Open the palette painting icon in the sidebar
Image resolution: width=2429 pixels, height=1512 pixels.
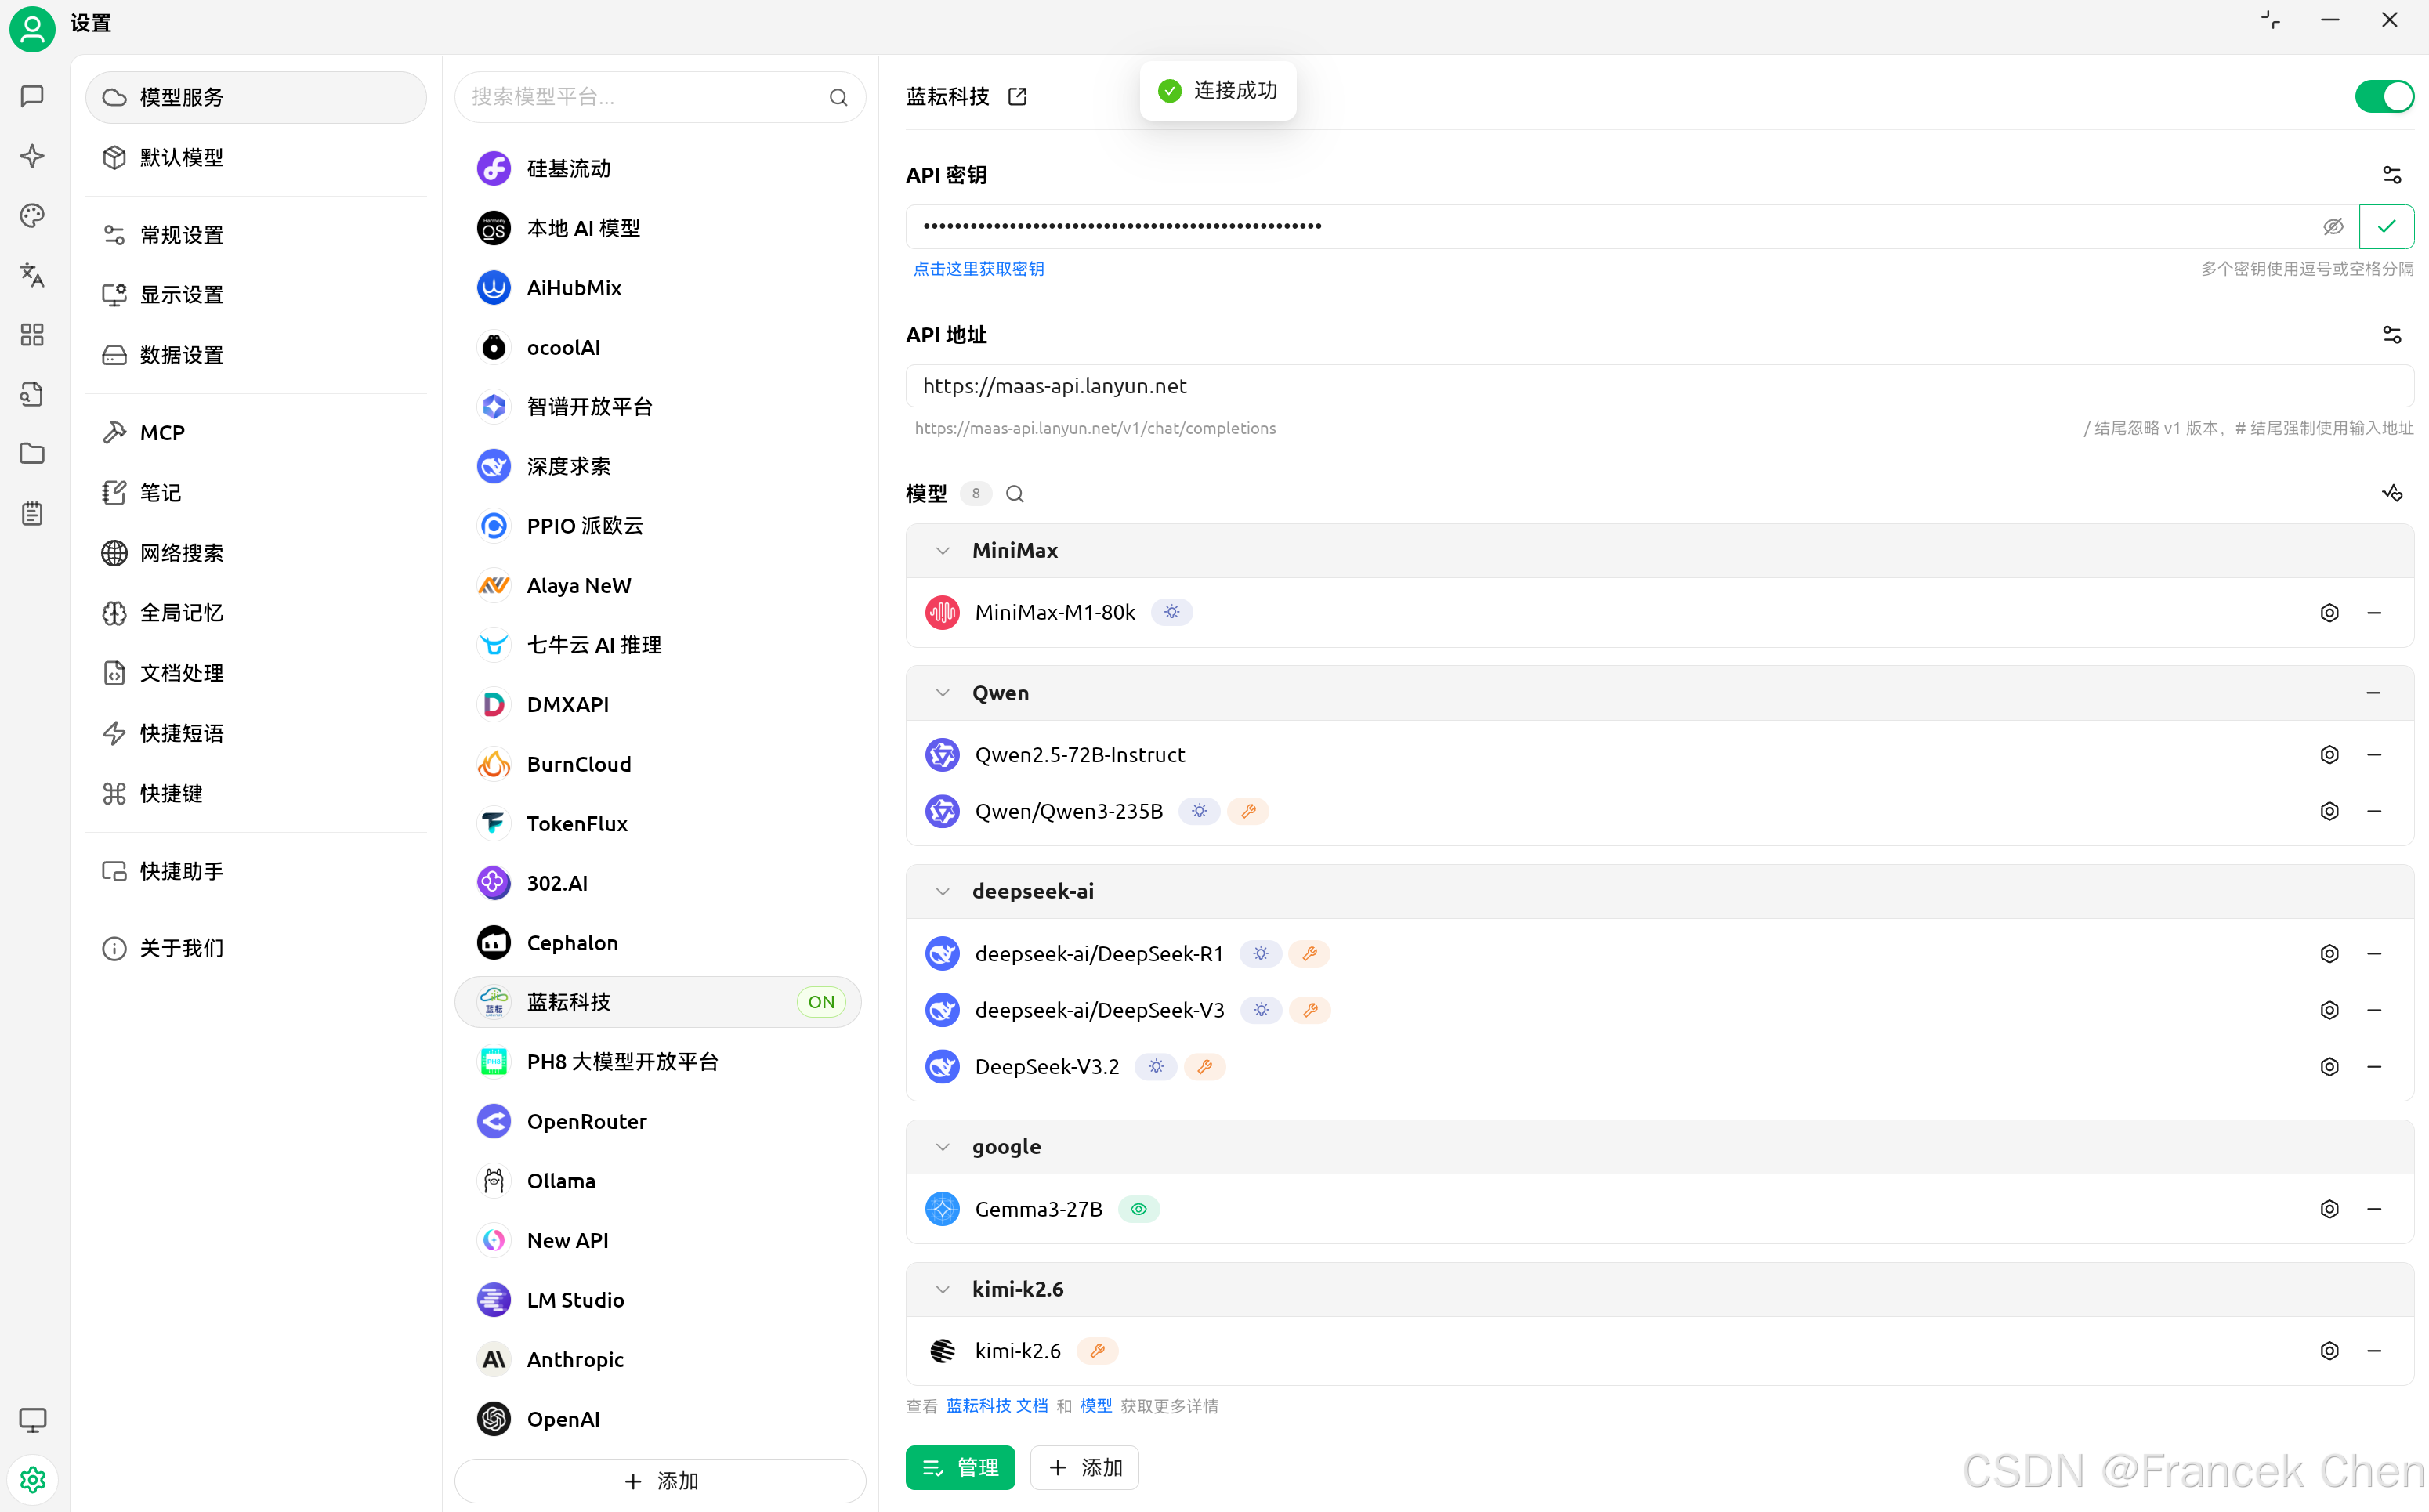pos(32,215)
